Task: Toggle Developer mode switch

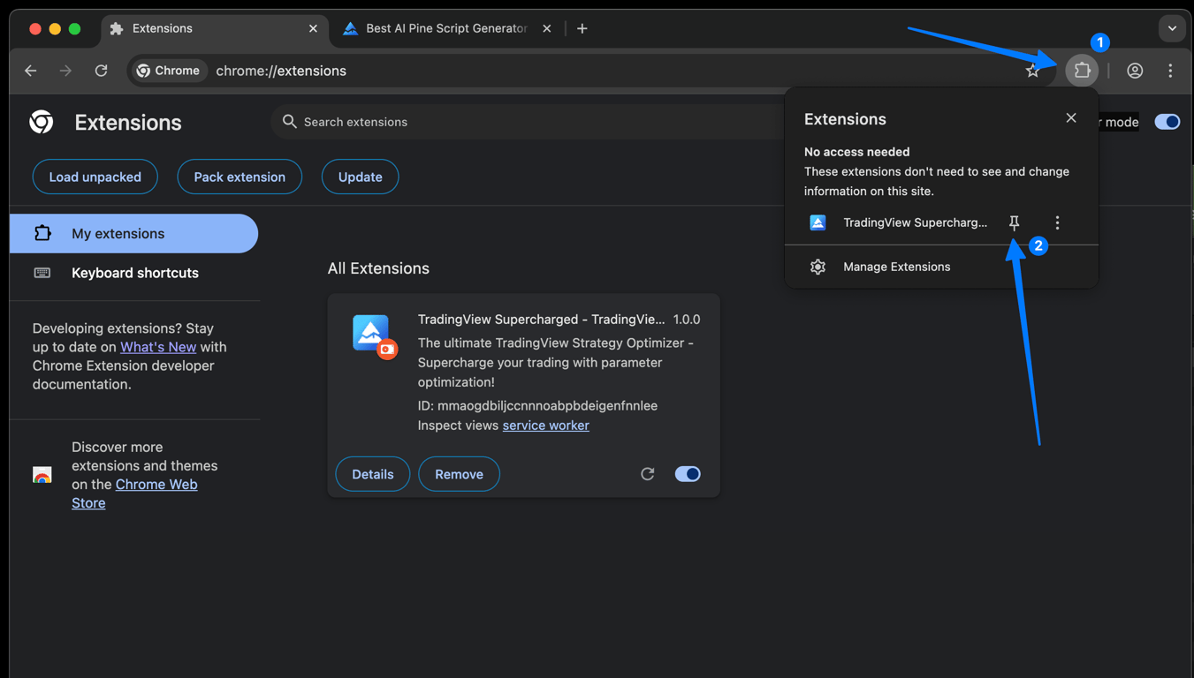Action: click(1167, 122)
